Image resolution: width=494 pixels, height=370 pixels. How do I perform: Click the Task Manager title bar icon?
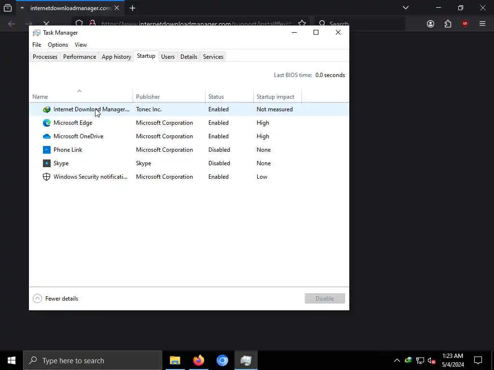[37, 33]
